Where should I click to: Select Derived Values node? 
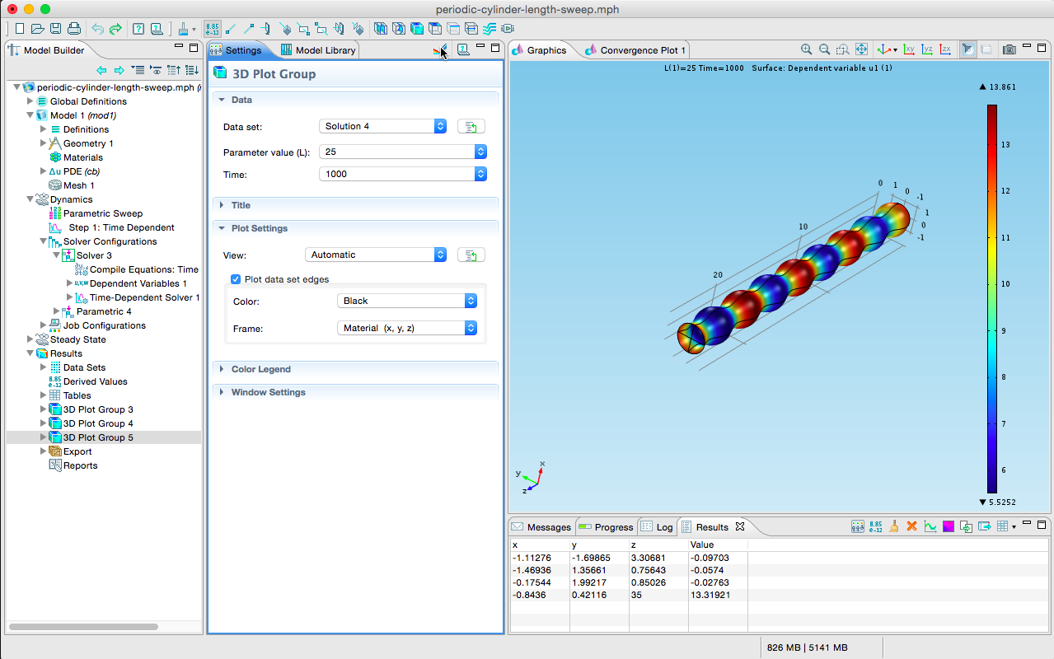[95, 381]
